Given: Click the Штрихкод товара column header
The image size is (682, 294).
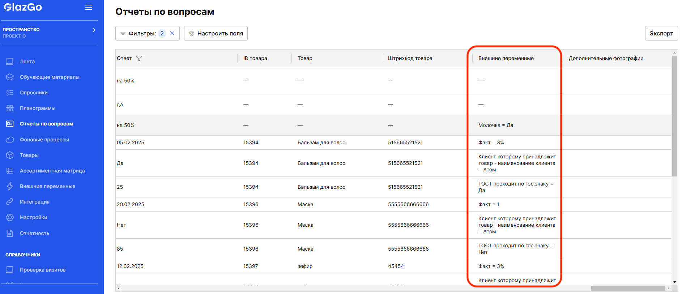Looking at the screenshot, I should pos(410,58).
